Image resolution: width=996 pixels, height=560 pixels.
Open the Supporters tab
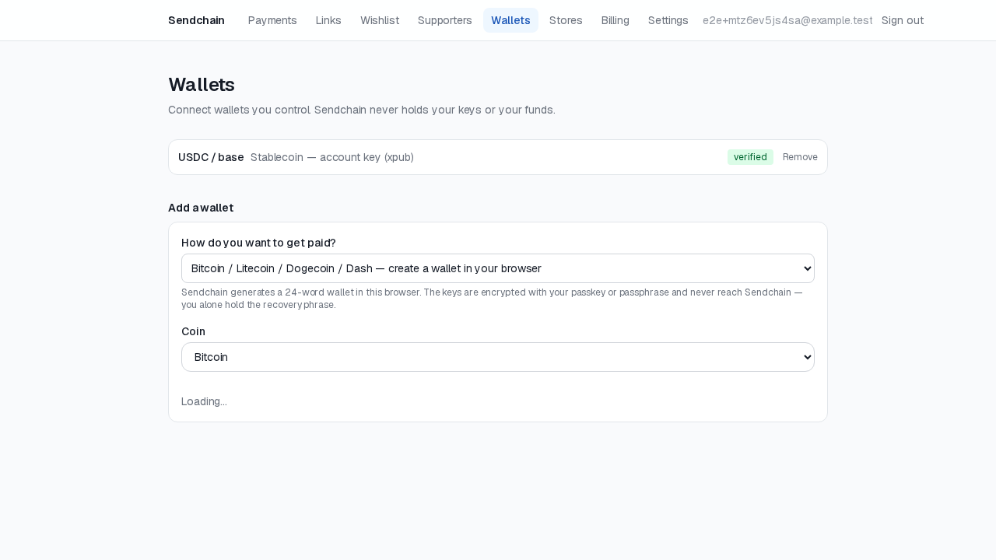click(445, 20)
